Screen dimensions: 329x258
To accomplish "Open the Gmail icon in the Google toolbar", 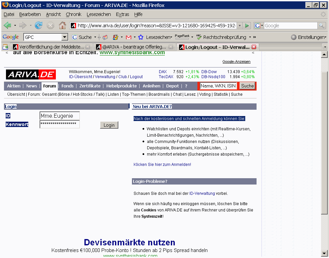I will click(x=128, y=37).
